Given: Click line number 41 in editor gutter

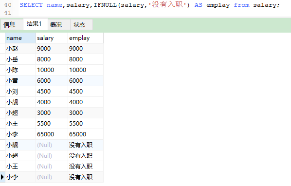Looking at the screenshot, I should pos(8,13).
